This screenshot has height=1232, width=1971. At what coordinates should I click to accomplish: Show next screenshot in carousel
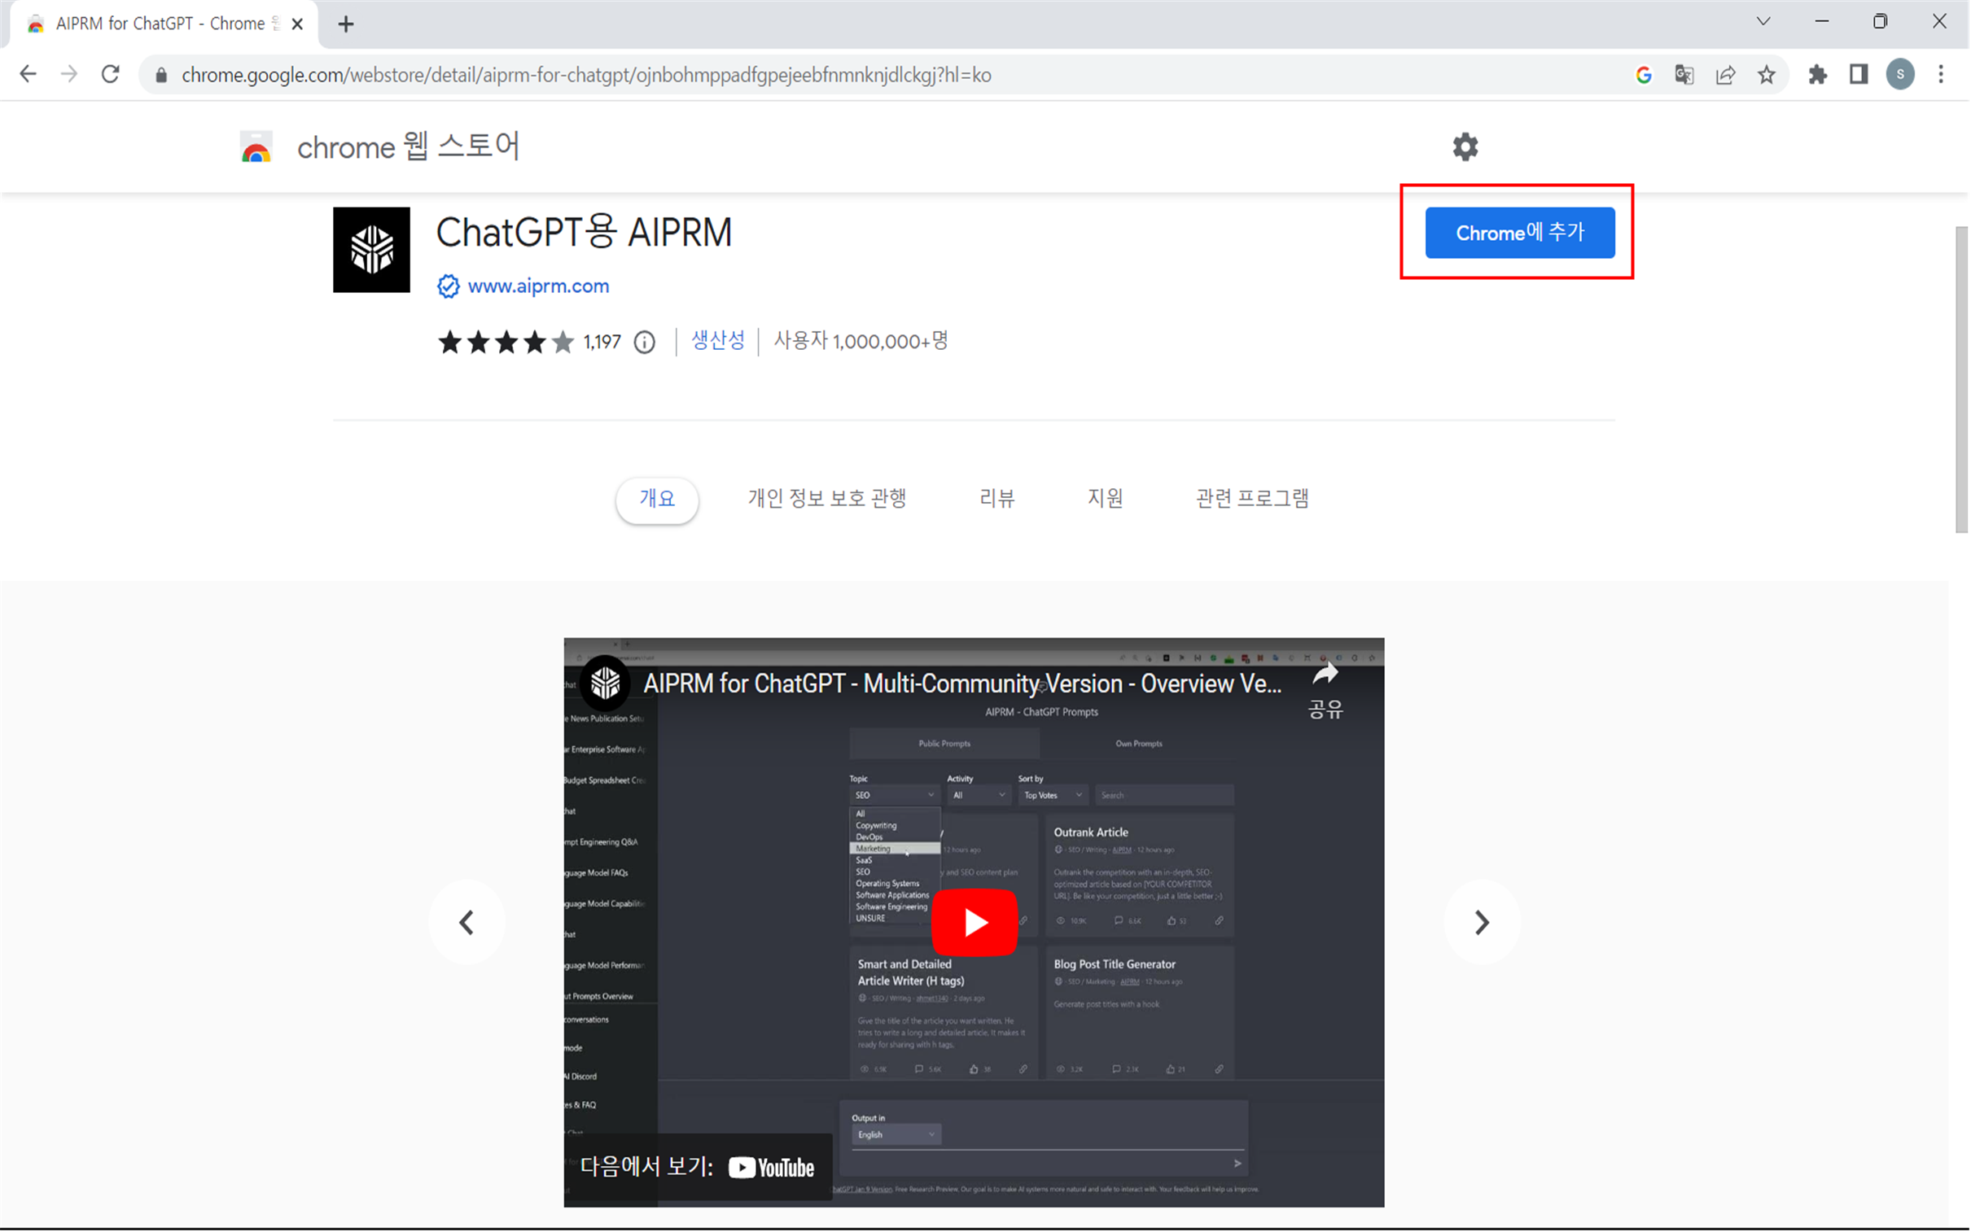click(x=1482, y=922)
